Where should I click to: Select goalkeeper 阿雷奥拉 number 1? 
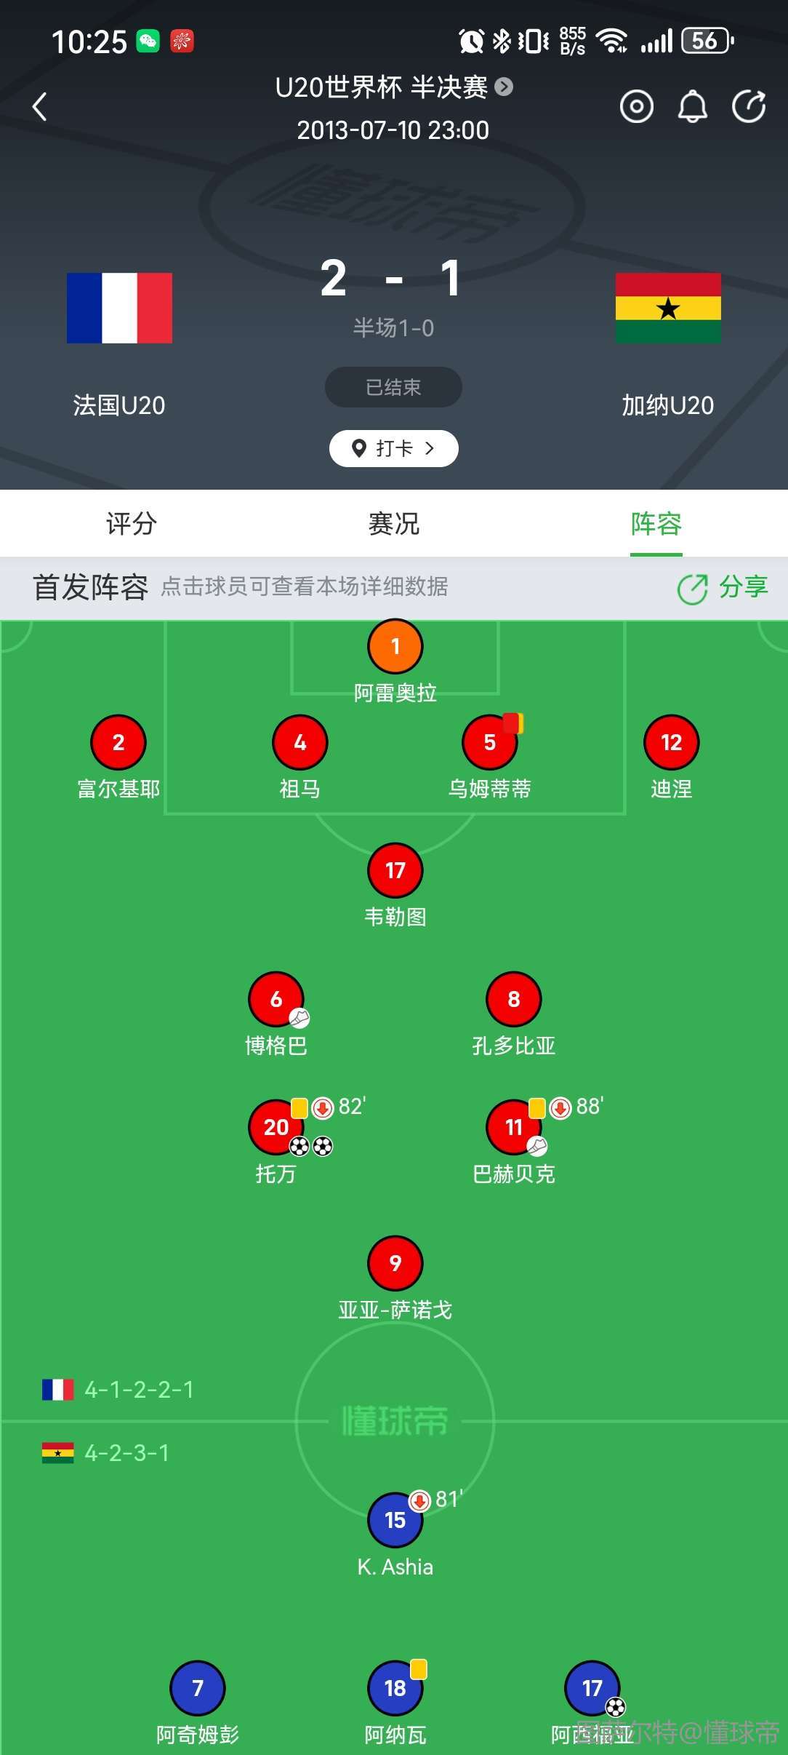tap(395, 646)
